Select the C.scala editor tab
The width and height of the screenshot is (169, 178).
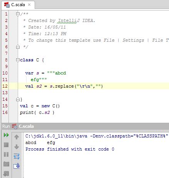[18, 5]
